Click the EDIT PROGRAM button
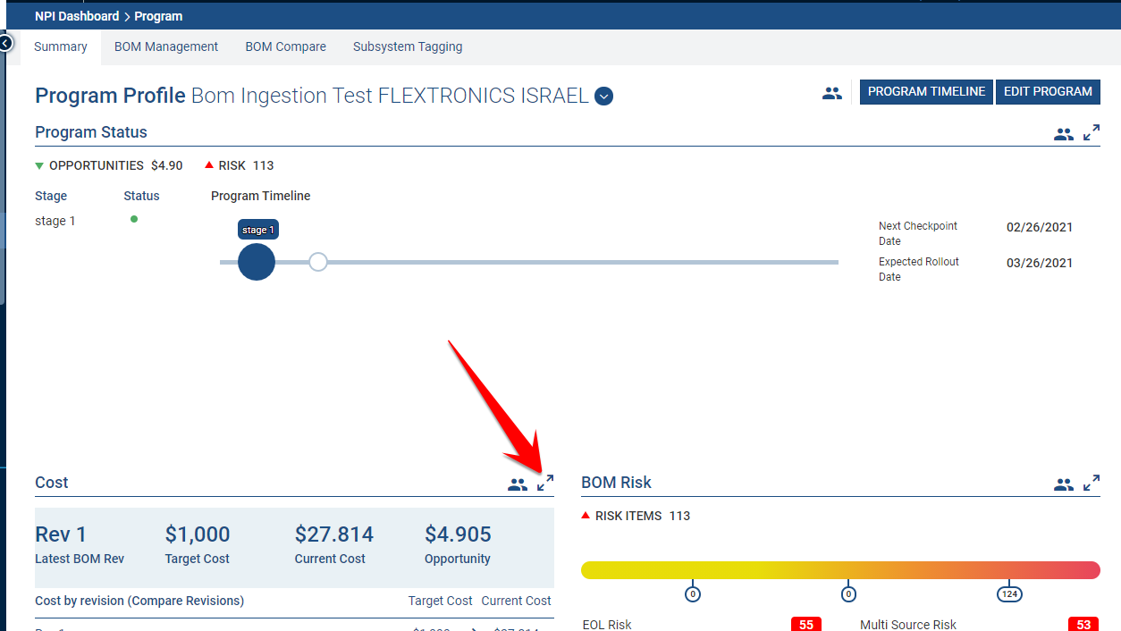This screenshot has width=1121, height=631. pos(1048,91)
